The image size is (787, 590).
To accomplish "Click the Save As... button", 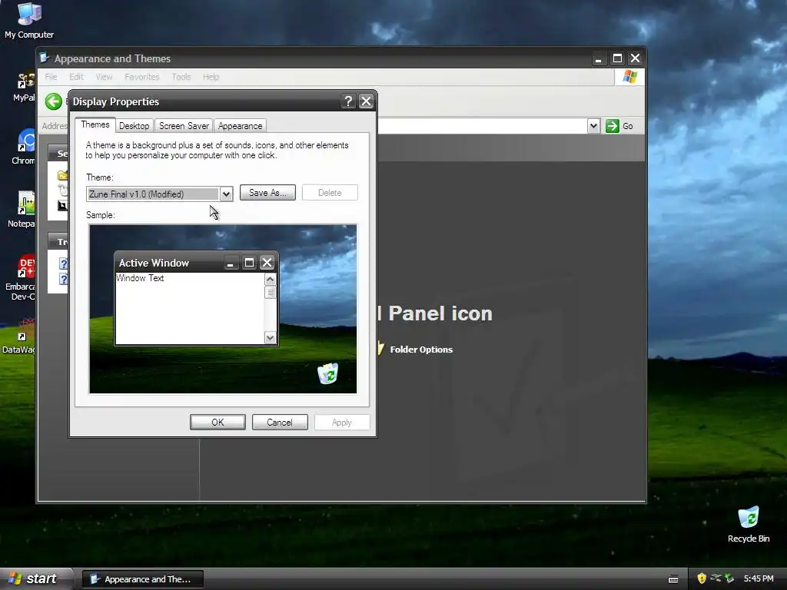I will pyautogui.click(x=267, y=193).
